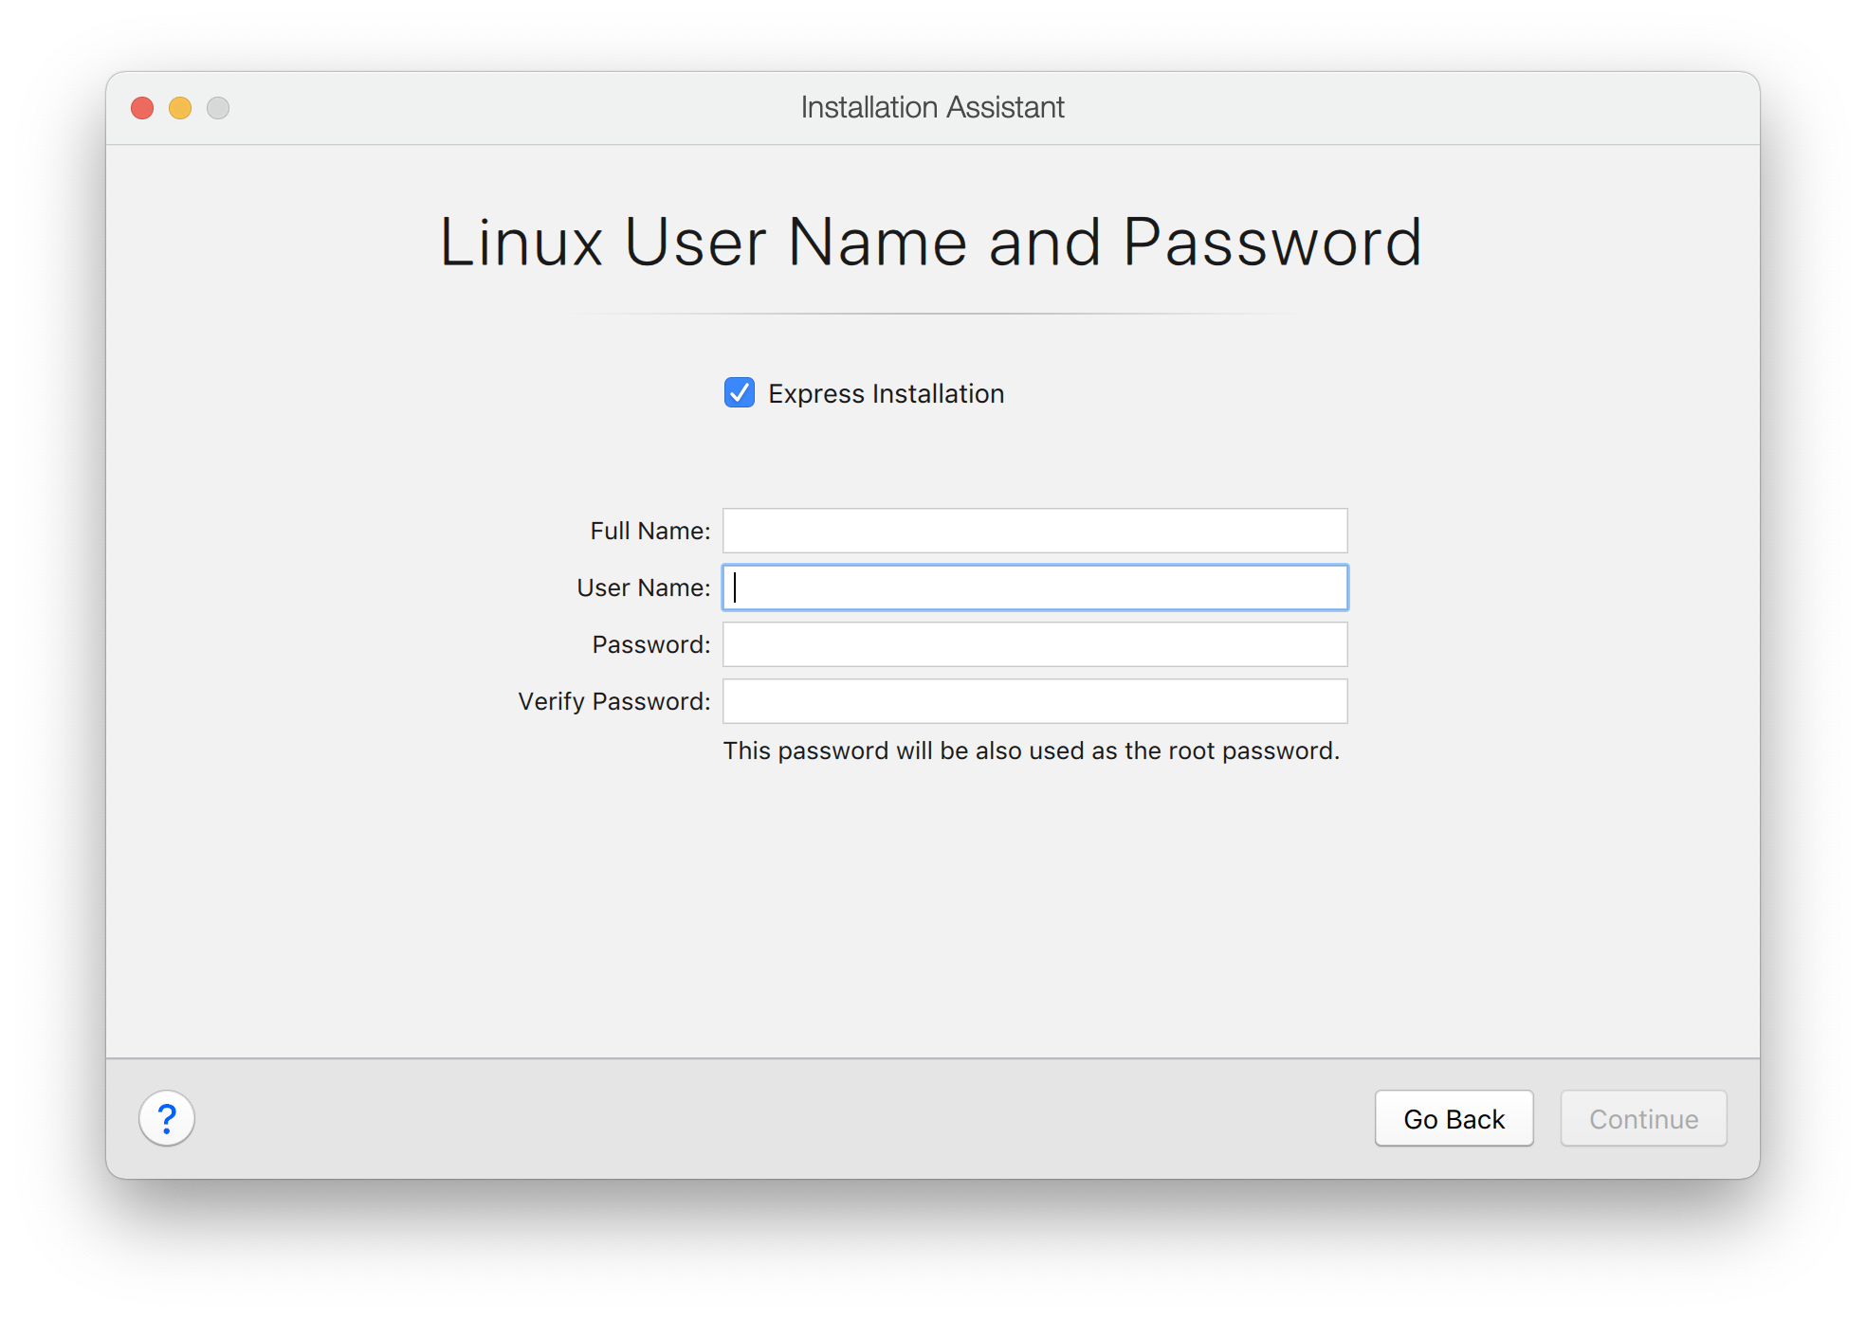Focus the Full Name input field
The image size is (1866, 1319).
1034,531
